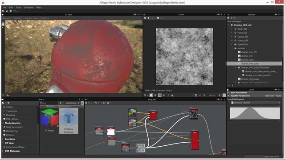Open the Materials dropdown in 3D View

pos(18,18)
